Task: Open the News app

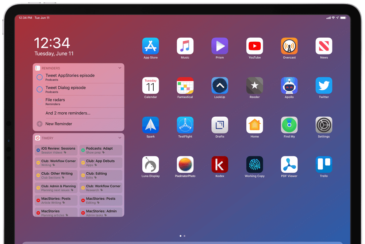Action: click(324, 46)
